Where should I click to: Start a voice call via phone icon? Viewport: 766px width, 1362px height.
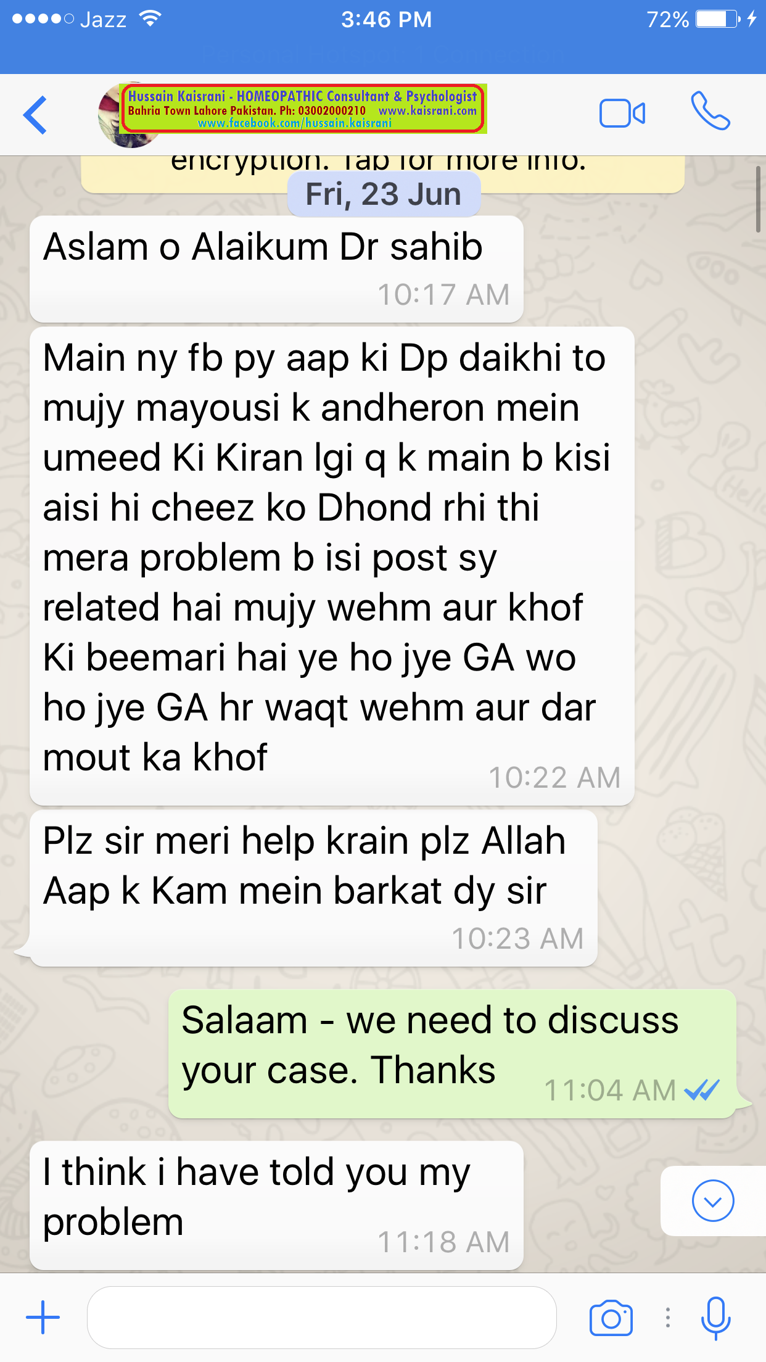710,111
